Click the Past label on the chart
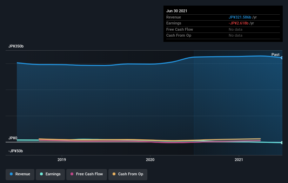 point(275,54)
